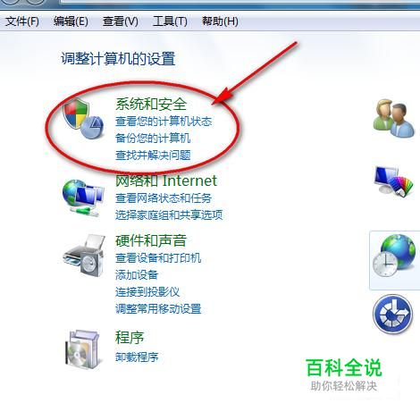Open the 查看(V) menu

(x=121, y=21)
